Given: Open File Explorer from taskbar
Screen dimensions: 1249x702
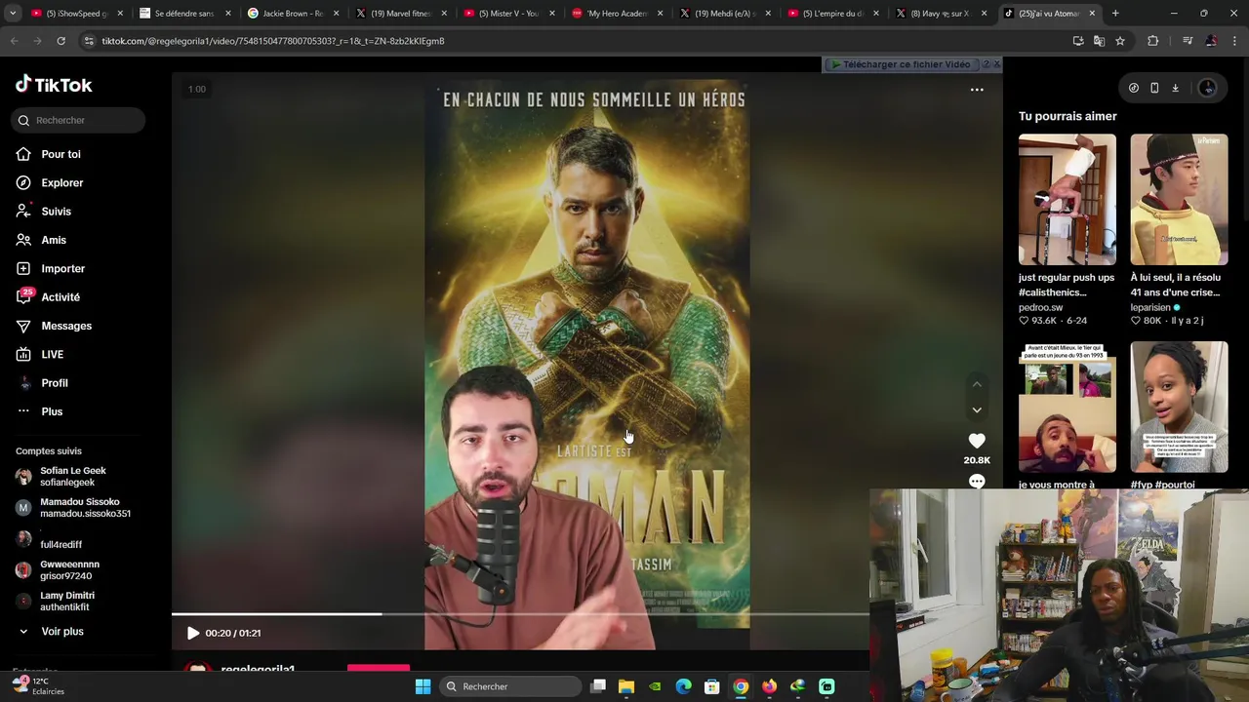Looking at the screenshot, I should pyautogui.click(x=626, y=686).
